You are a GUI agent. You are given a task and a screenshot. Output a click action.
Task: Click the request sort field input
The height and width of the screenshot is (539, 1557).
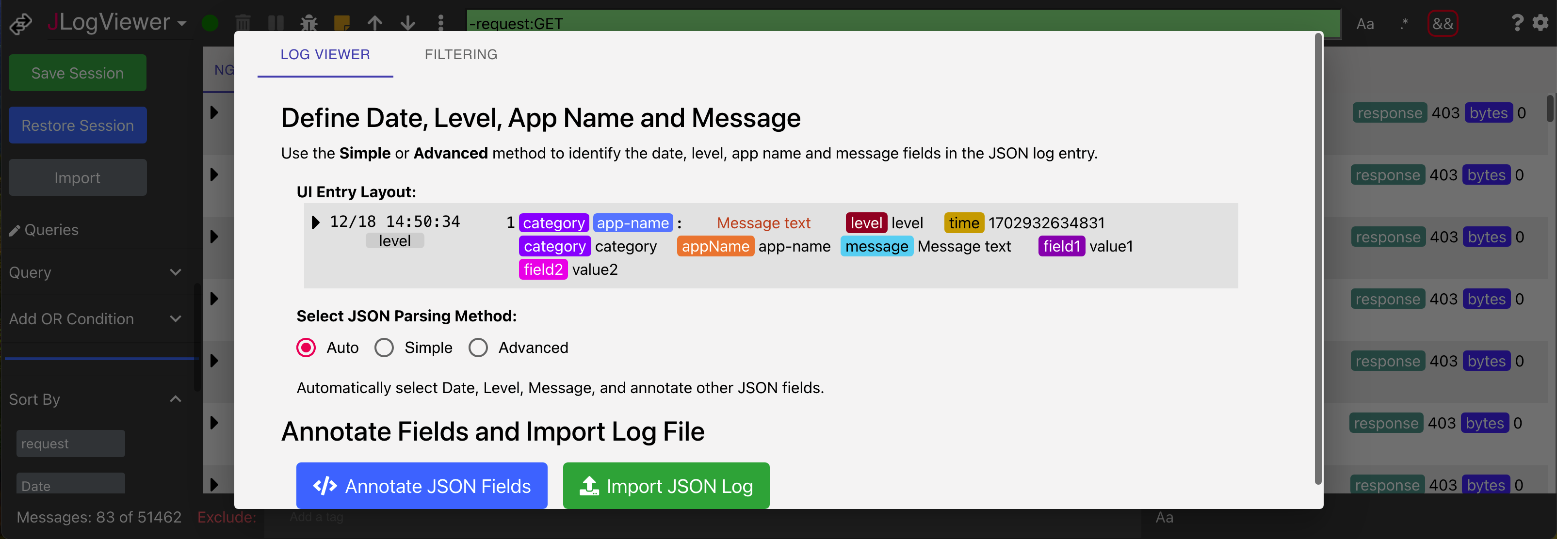(71, 443)
